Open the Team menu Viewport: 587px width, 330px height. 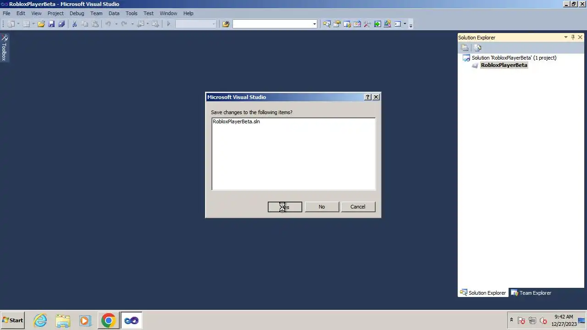(96, 13)
